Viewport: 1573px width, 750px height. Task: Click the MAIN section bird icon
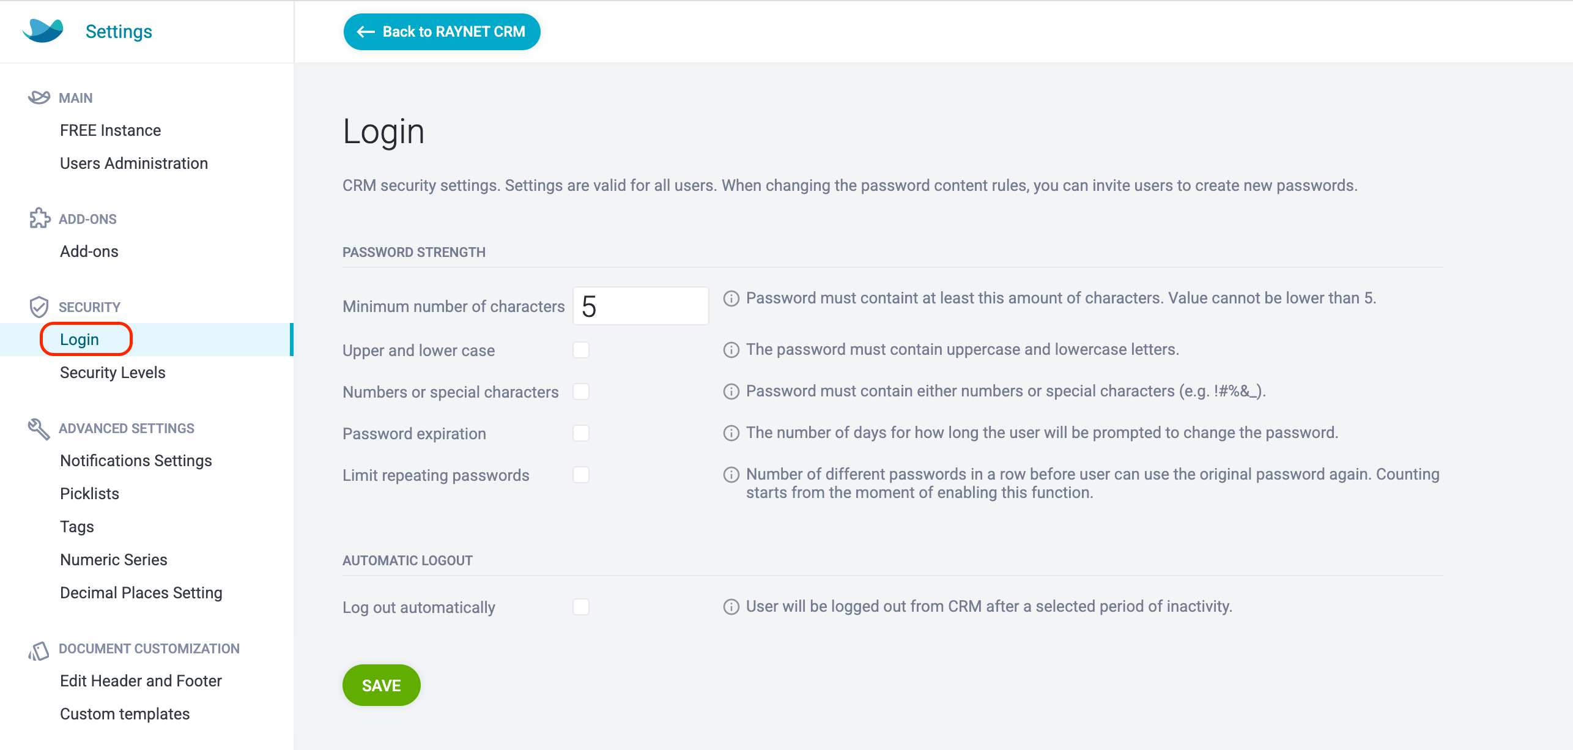(x=39, y=97)
